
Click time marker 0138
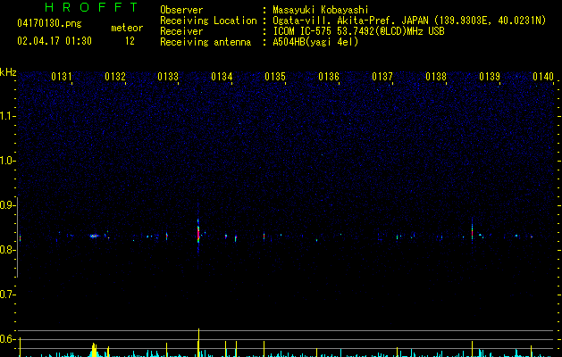(x=436, y=77)
